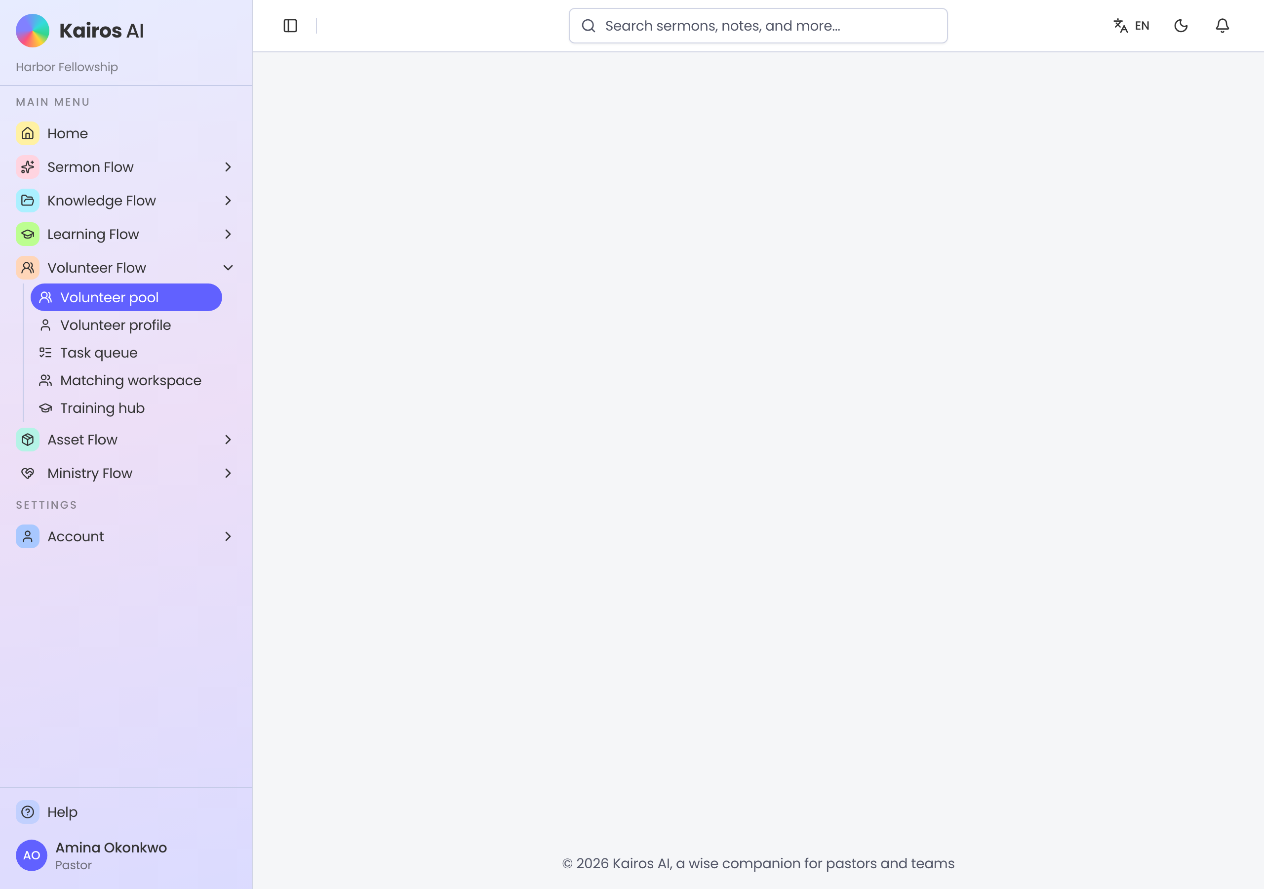This screenshot has width=1264, height=889.
Task: Click the Kairos AI rainbow logo
Action: point(33,30)
